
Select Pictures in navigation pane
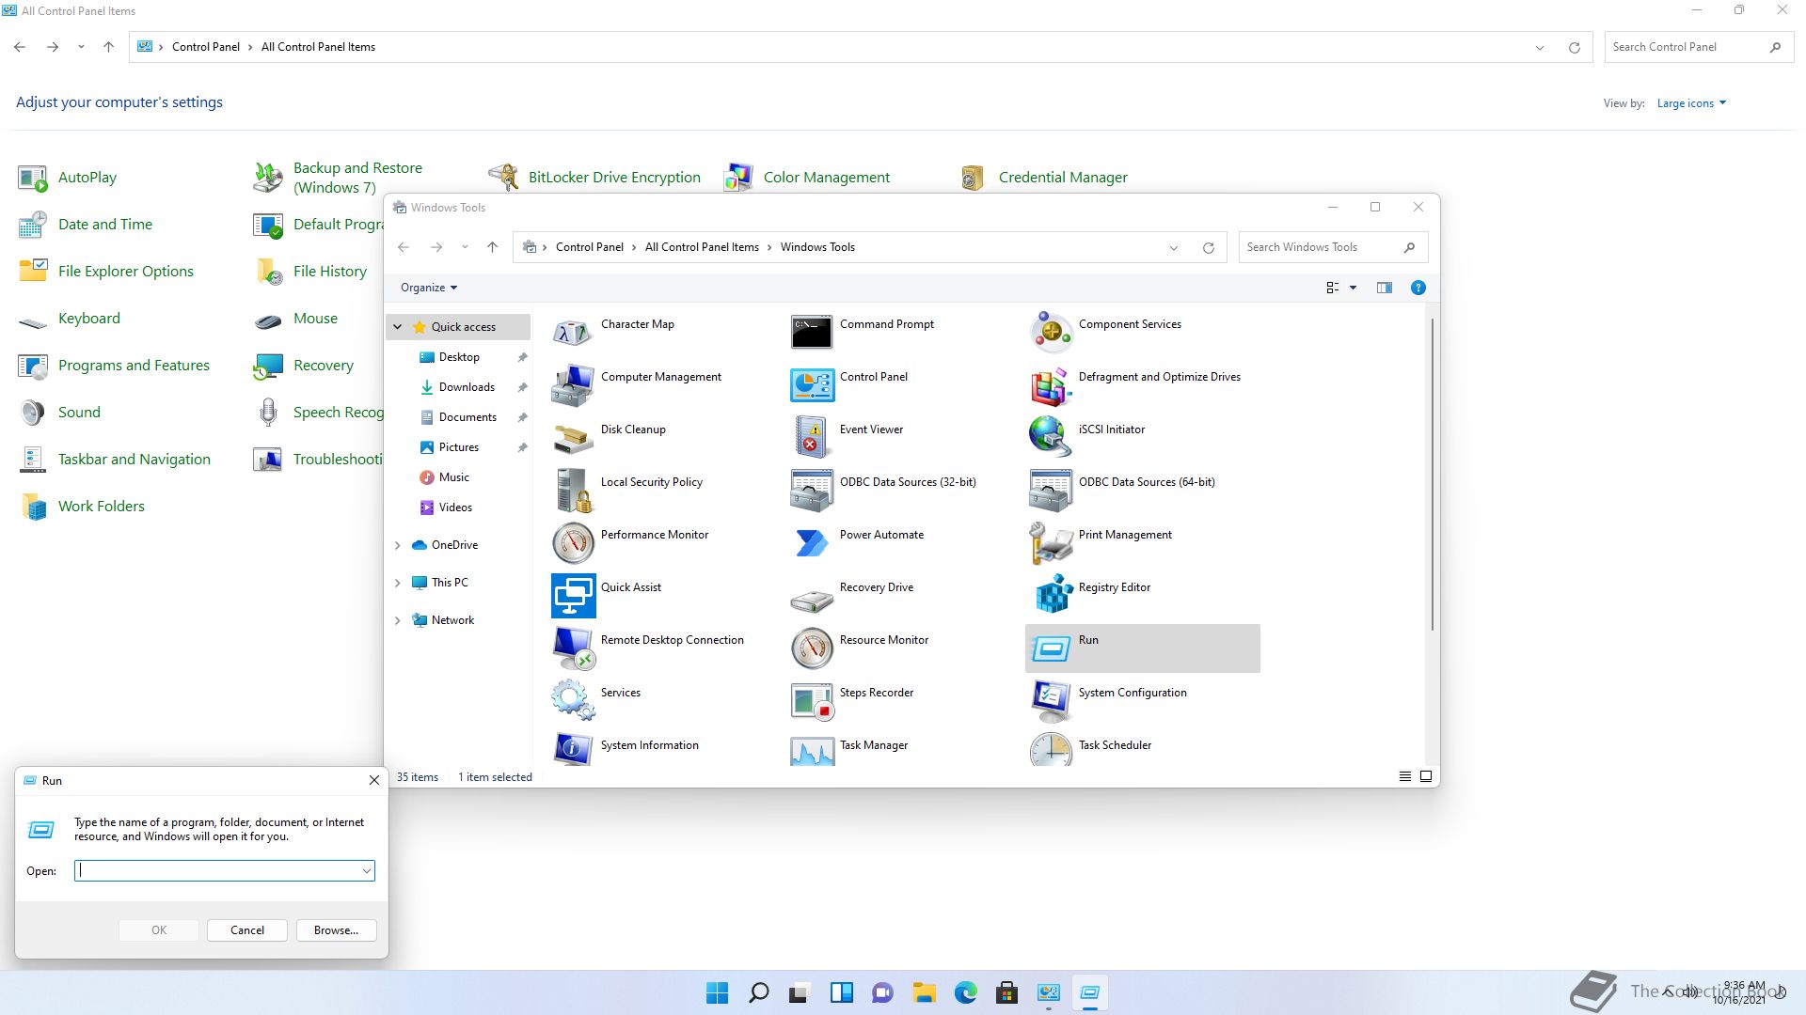459,447
